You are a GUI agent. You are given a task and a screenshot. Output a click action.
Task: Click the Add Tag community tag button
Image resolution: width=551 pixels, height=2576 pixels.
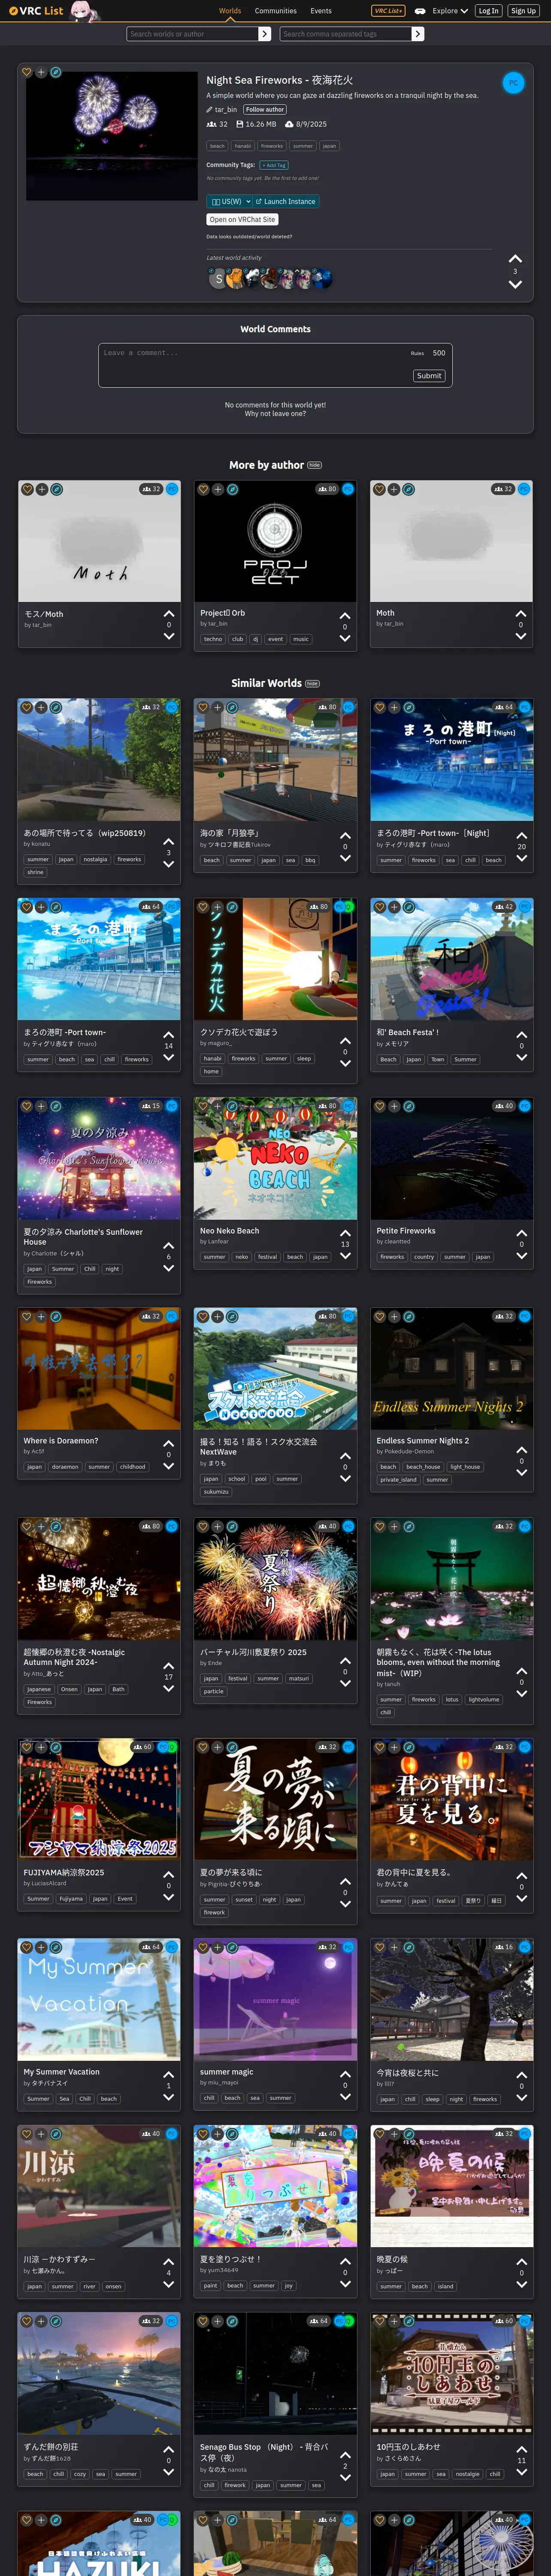[x=274, y=165]
